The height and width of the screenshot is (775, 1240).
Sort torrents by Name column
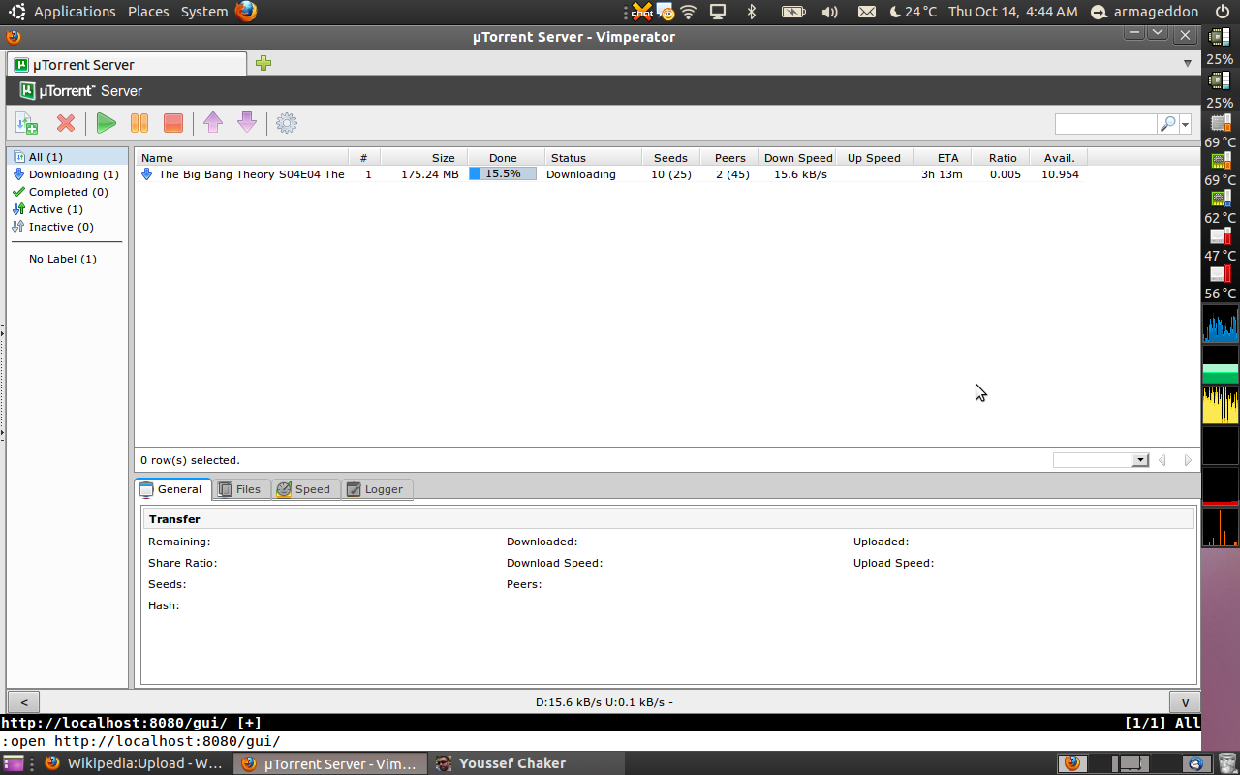coord(242,157)
